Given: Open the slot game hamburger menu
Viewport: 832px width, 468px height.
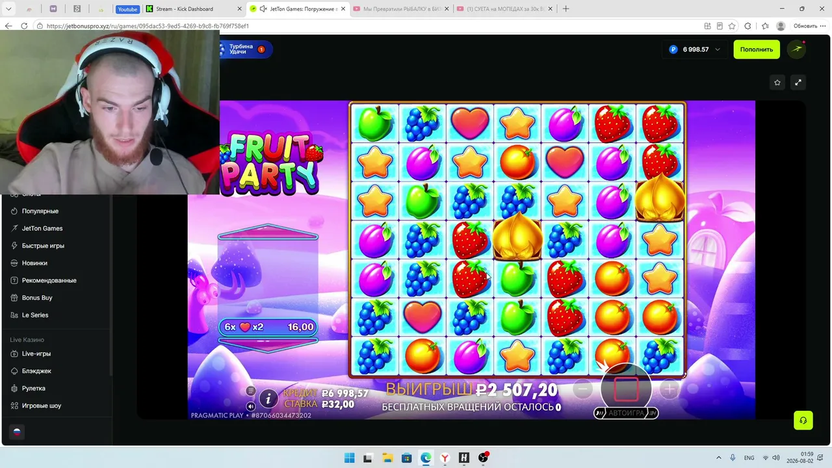Looking at the screenshot, I should pyautogui.click(x=250, y=391).
